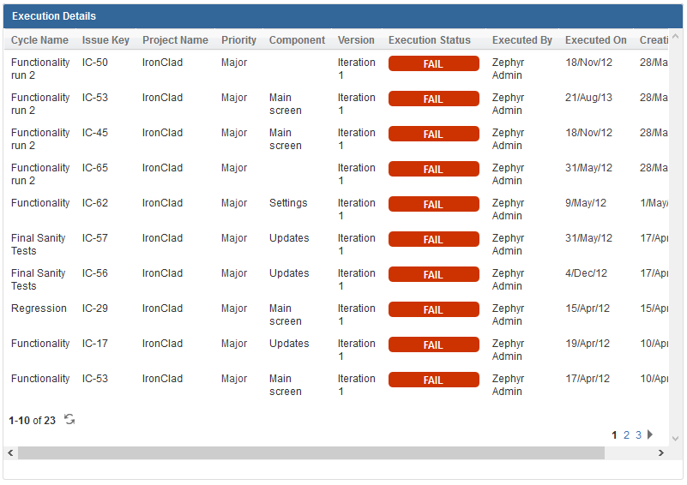The height and width of the screenshot is (485, 687).
Task: Click Updates component in IC-17 row
Action: [289, 344]
